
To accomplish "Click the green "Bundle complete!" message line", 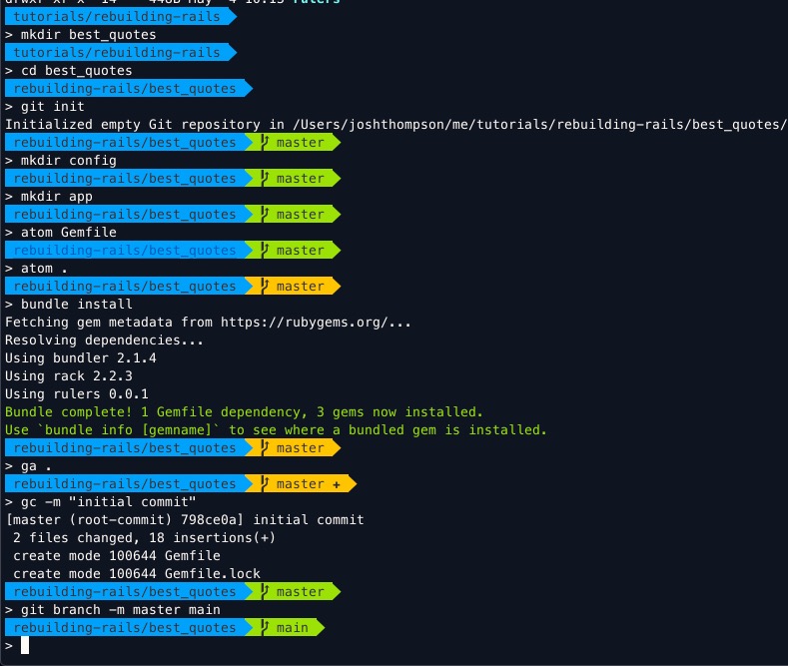I will click(244, 411).
